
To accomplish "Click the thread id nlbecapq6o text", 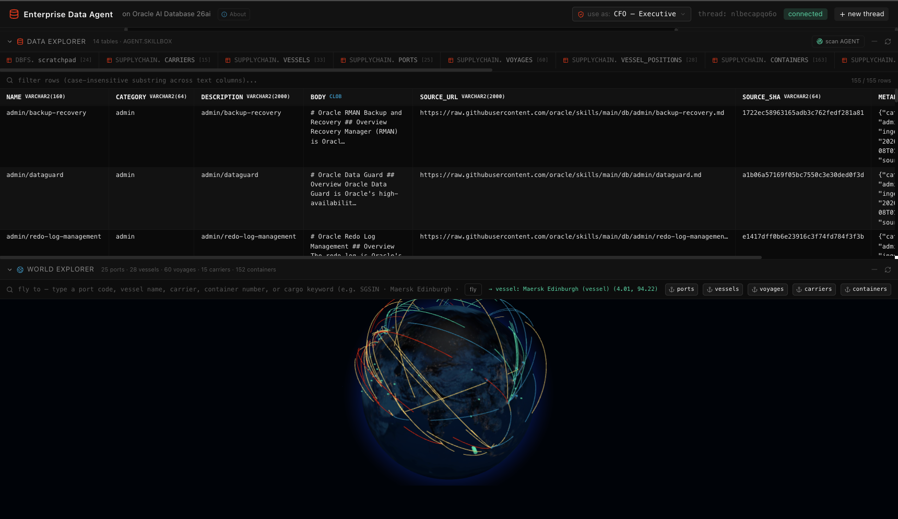I will 753,14.
